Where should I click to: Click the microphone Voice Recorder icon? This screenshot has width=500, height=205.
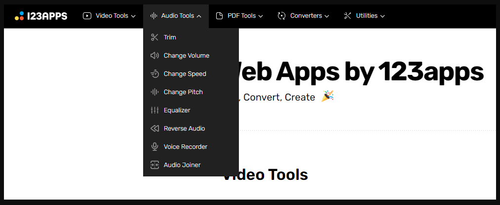pos(154,147)
